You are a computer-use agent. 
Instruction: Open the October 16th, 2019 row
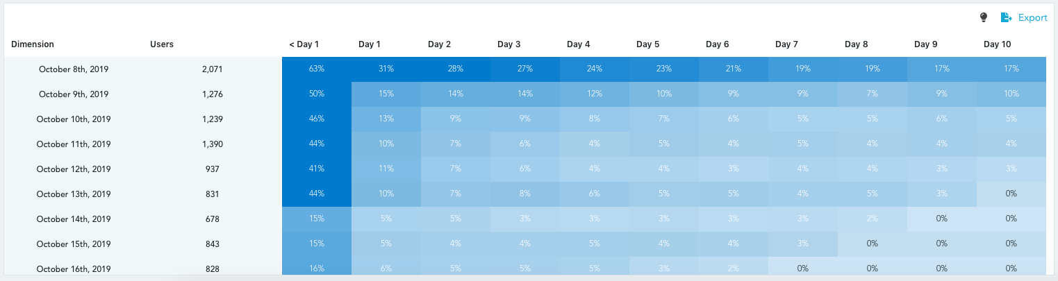pyautogui.click(x=74, y=269)
